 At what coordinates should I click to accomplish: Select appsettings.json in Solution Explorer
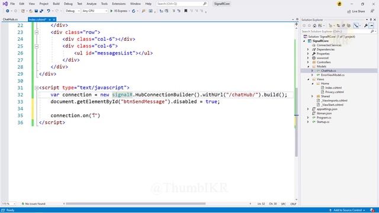pyautogui.click(x=327, y=109)
